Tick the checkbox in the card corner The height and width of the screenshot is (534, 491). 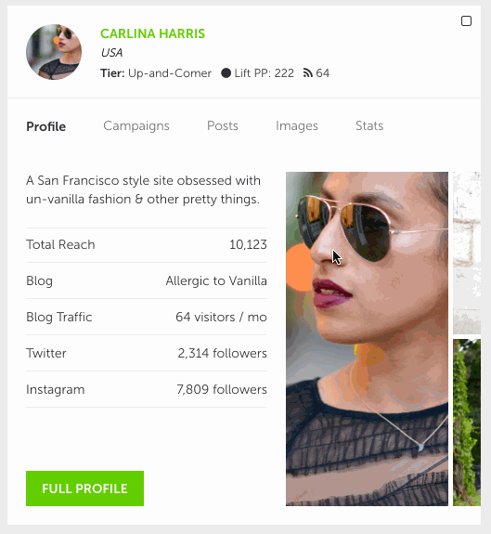(x=466, y=21)
